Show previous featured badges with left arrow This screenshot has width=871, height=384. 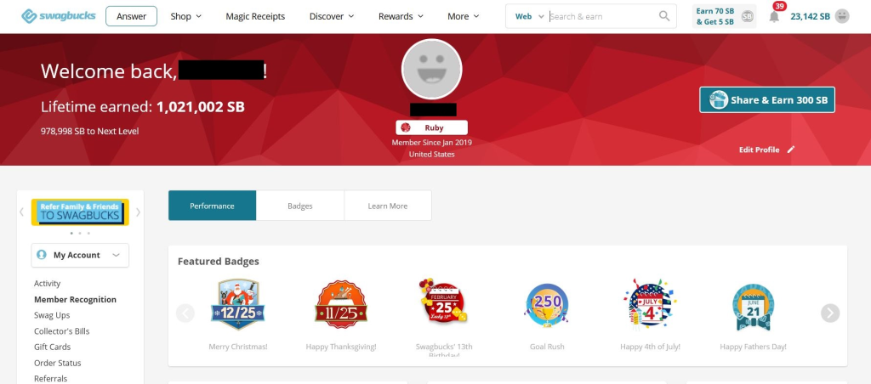(x=185, y=313)
